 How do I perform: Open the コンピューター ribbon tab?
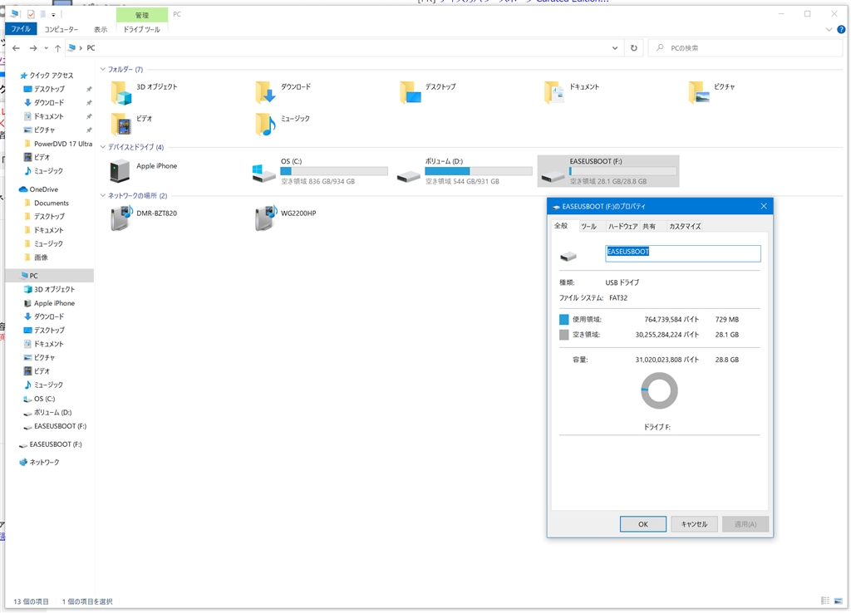[61, 29]
